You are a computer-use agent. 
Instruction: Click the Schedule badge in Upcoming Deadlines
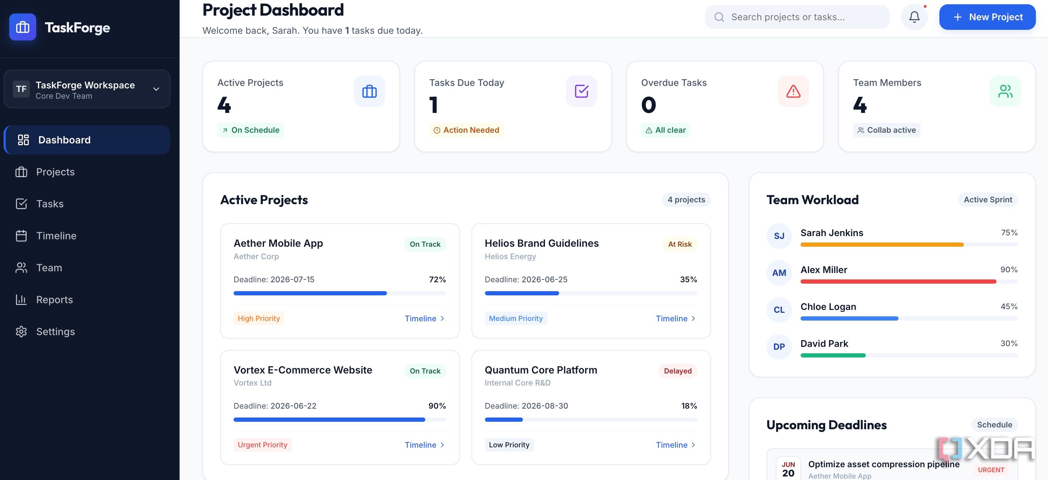click(994, 425)
